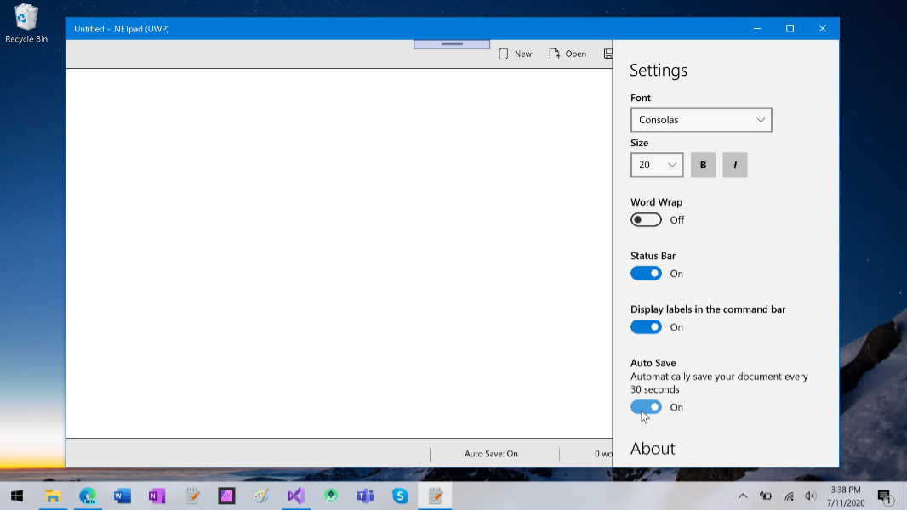The width and height of the screenshot is (907, 510).
Task: Expand the Consolas font dropdown
Action: click(701, 120)
